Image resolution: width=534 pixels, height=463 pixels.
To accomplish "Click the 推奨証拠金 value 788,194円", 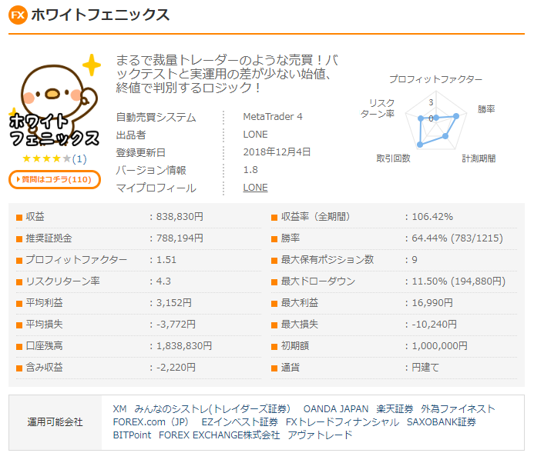I will pos(180,238).
